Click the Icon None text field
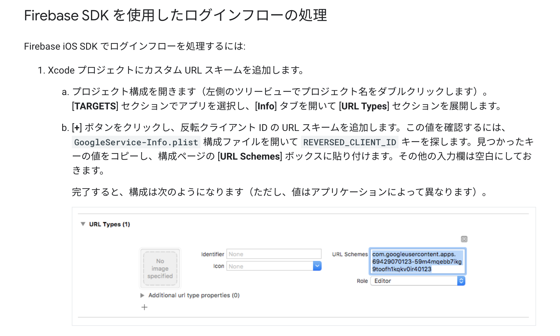560x336 pixels. pyautogui.click(x=270, y=266)
